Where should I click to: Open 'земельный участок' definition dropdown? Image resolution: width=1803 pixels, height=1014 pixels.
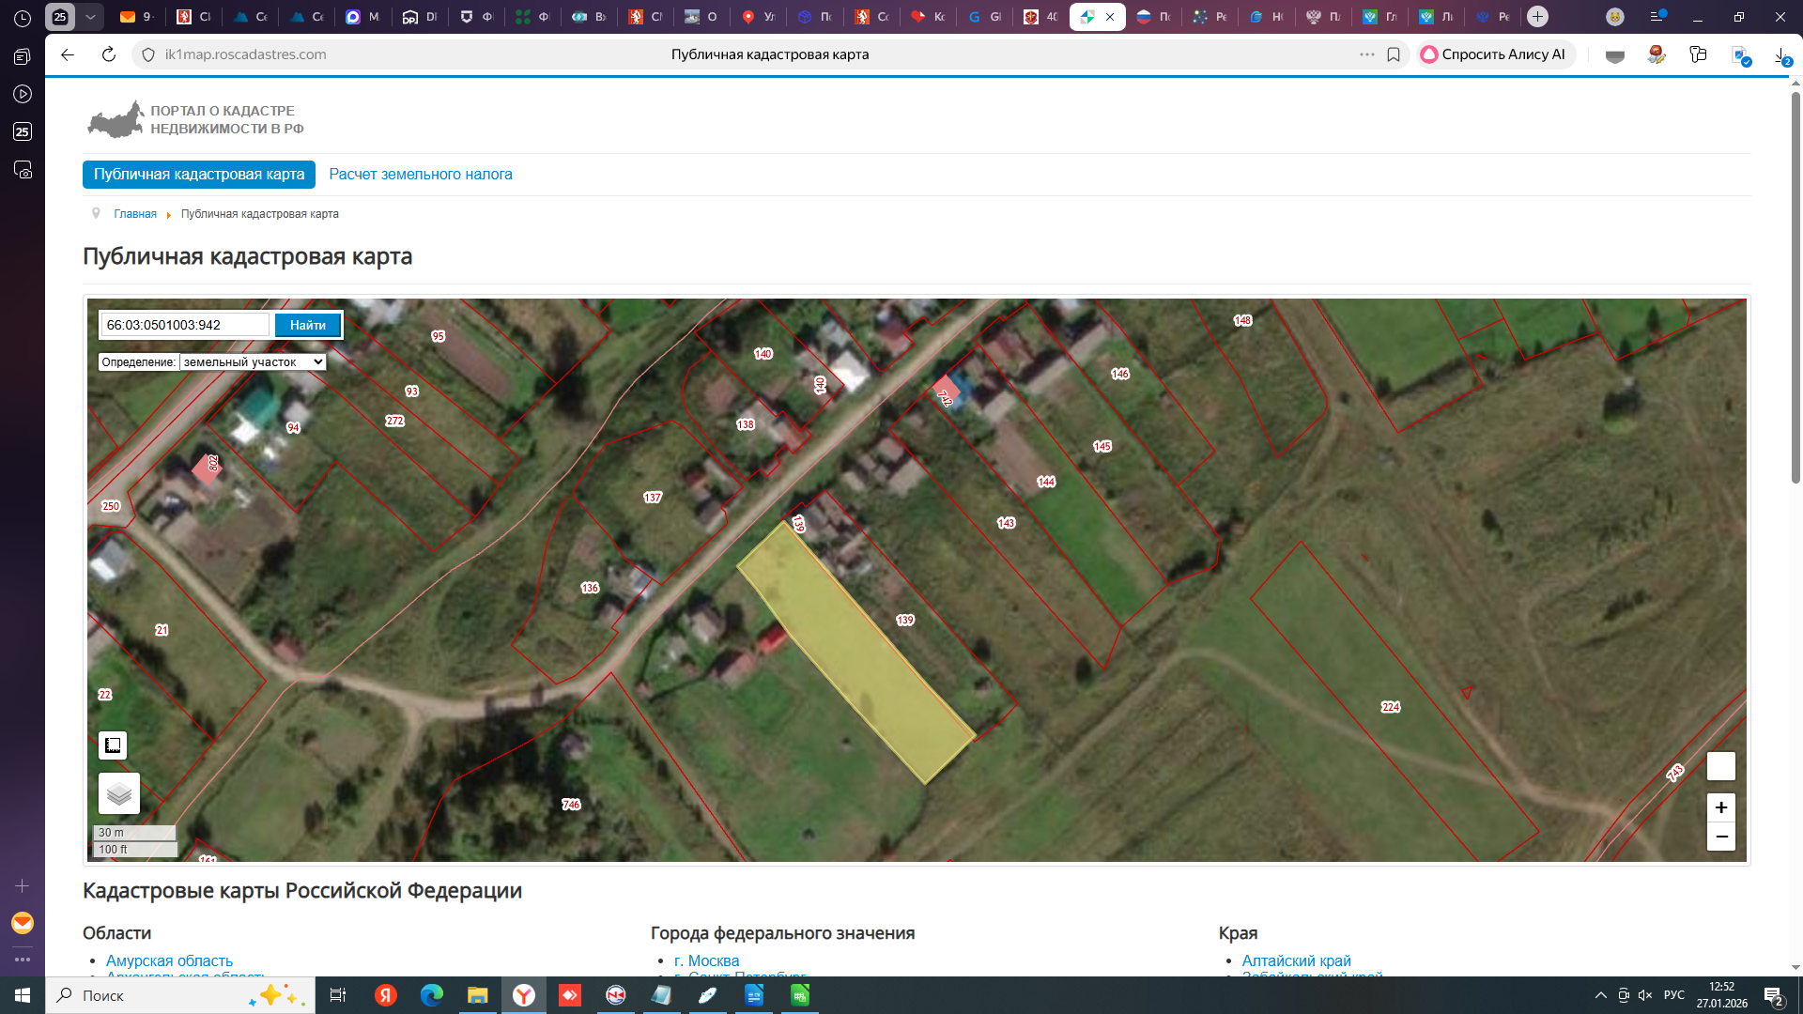point(253,361)
